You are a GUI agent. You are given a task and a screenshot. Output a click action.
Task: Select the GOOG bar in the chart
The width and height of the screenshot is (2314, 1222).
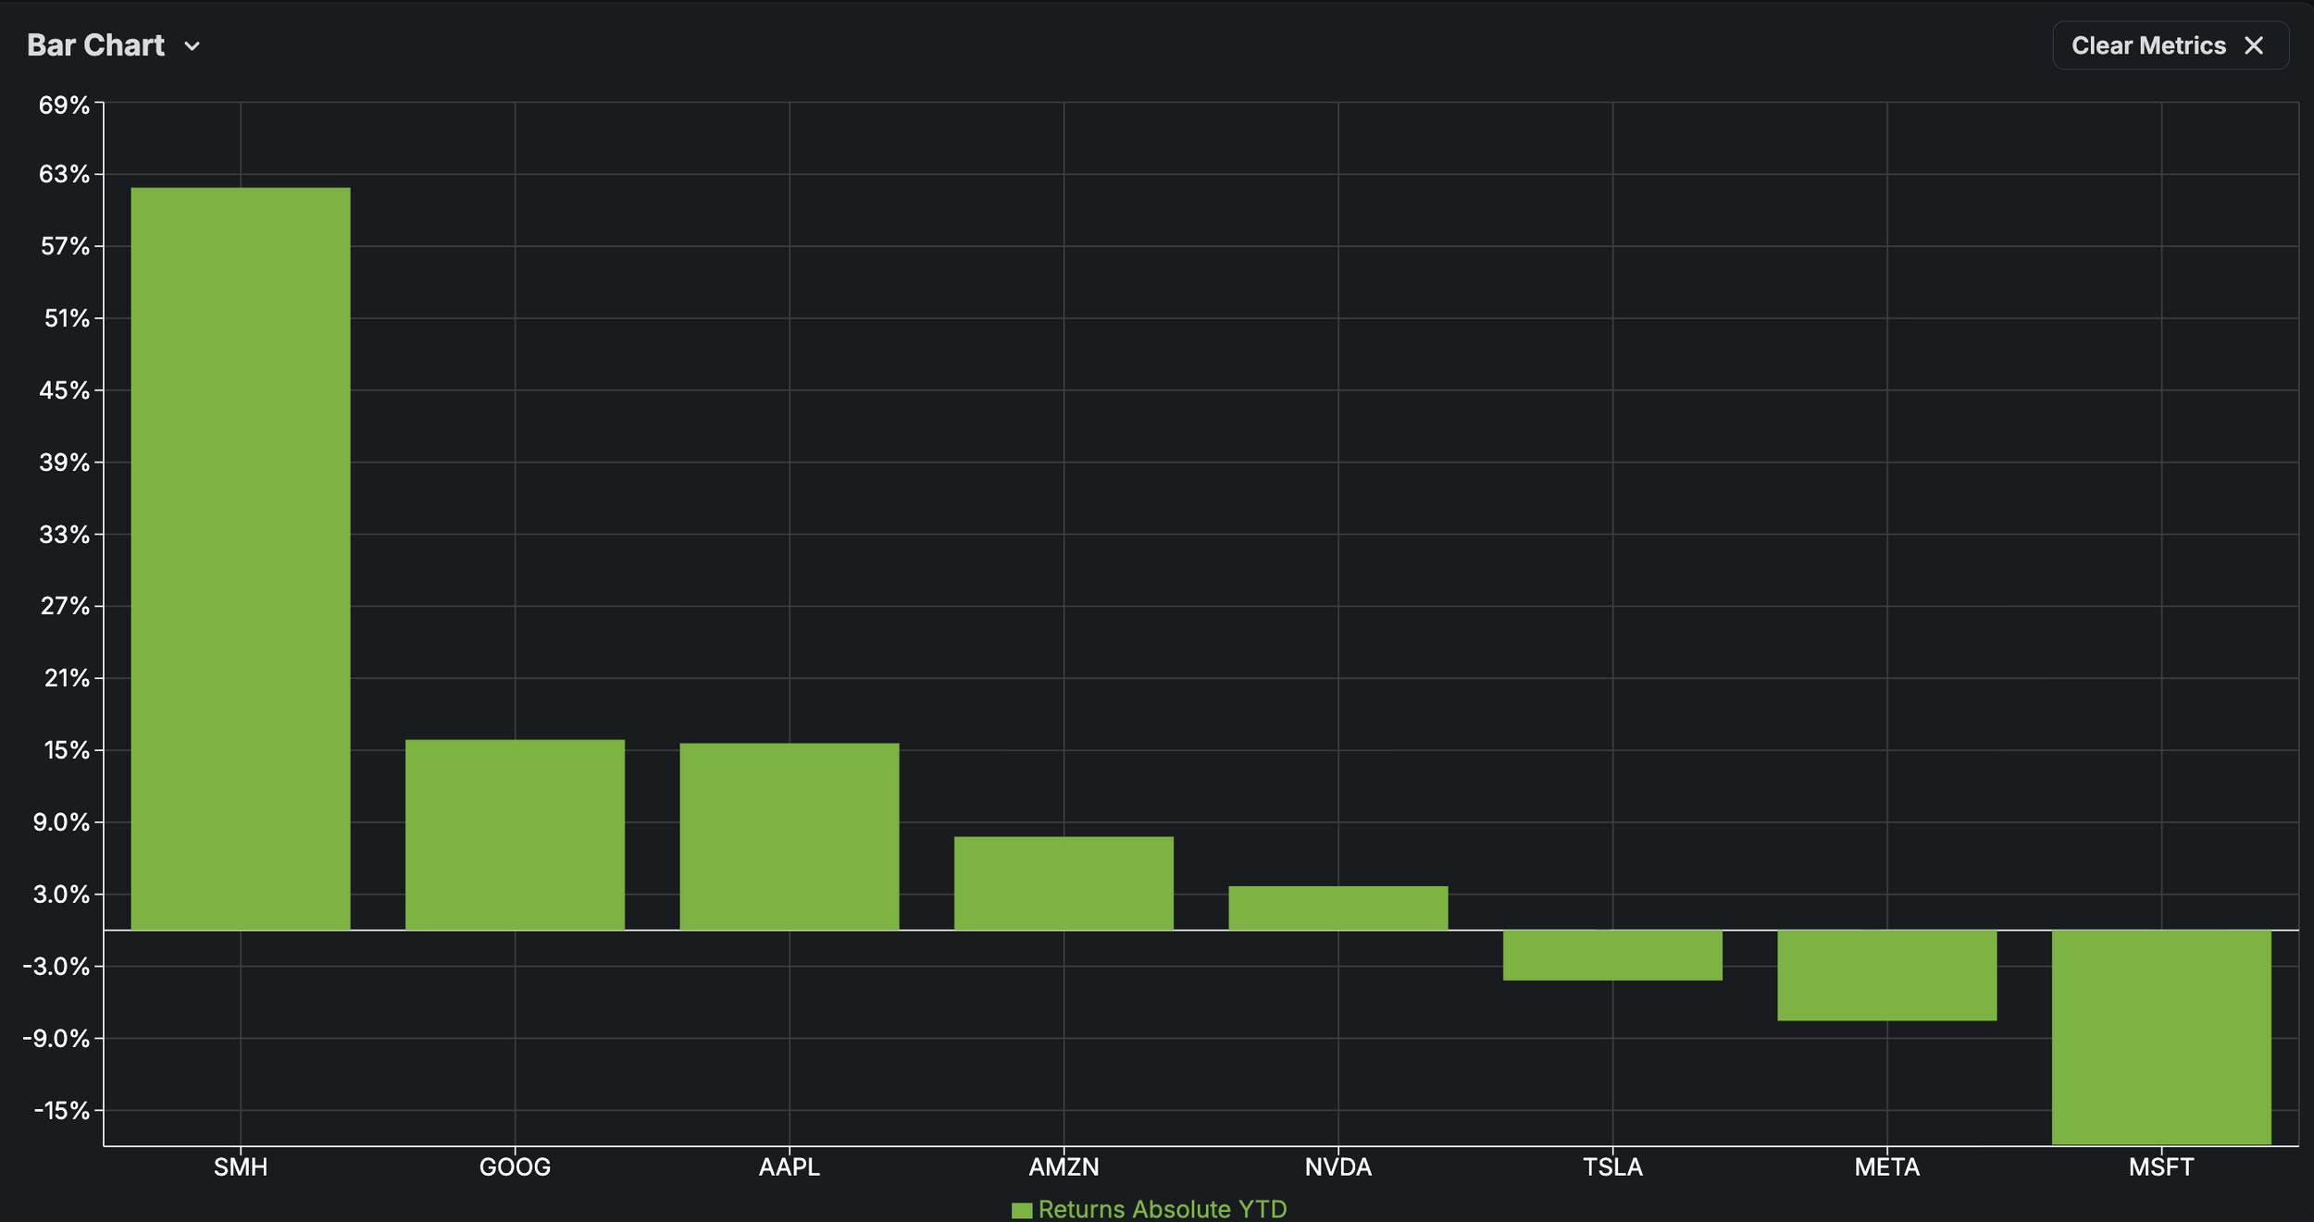pyautogui.click(x=515, y=834)
